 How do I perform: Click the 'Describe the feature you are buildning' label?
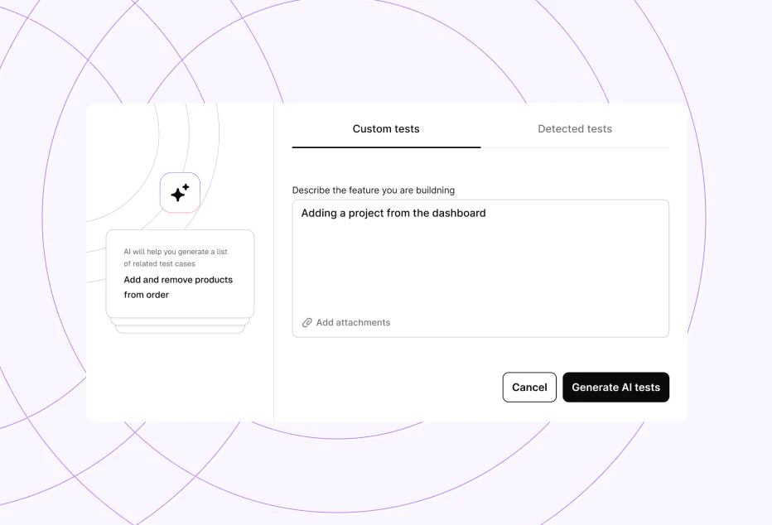coord(374,190)
